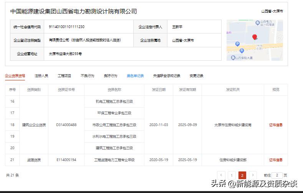The height and width of the screenshot is (193, 303).
Task: Select expiry date 2025-09-09
Action: pos(187,125)
